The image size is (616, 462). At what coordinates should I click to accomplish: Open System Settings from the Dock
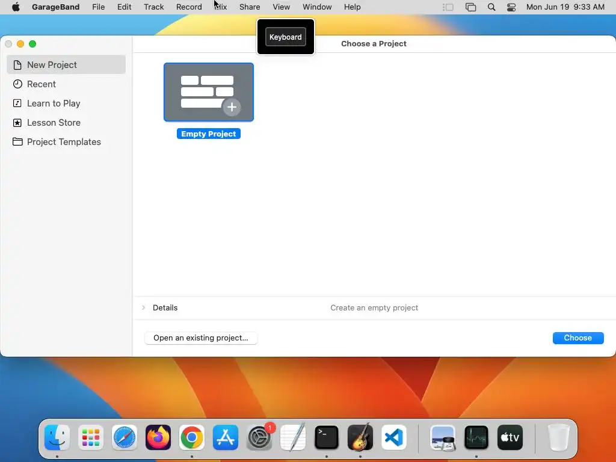(259, 437)
